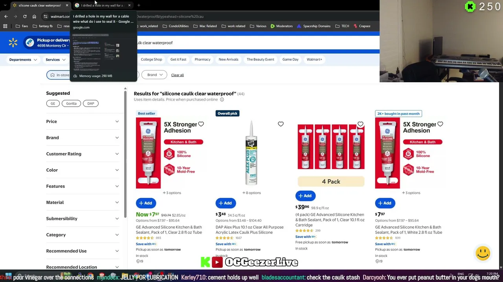Screen dimensions: 503x282
Task: Toggle the Gorilla suggested filter chip
Action: (71, 103)
